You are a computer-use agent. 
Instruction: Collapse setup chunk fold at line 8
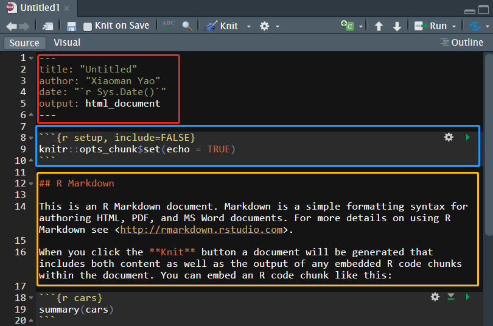pyautogui.click(x=31, y=138)
